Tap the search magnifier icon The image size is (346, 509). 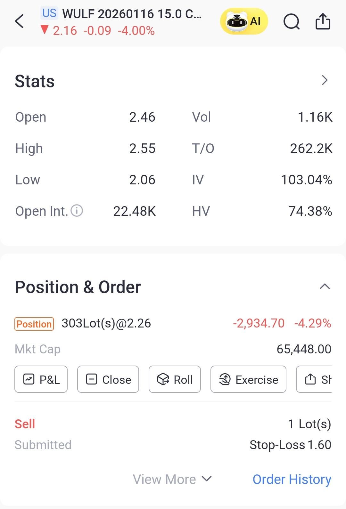[291, 22]
